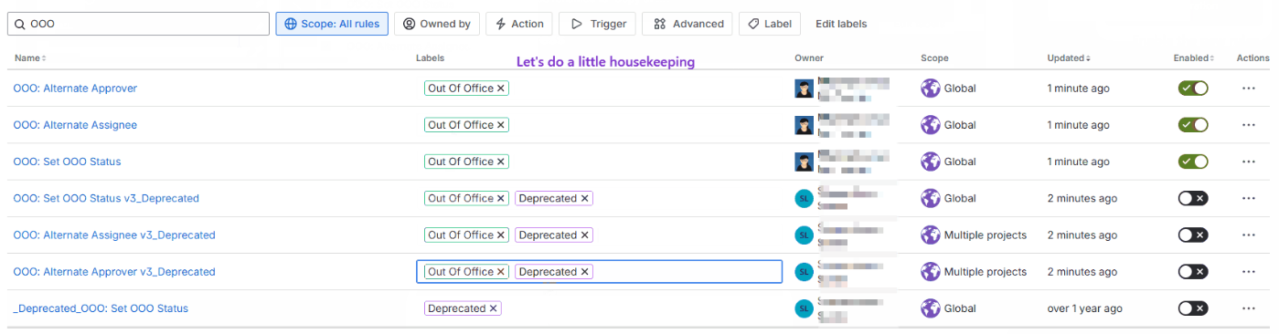Enable the _Deprecated_OOO: Set OOO Status rule
Screen dimensions: 1279x334
[1193, 308]
